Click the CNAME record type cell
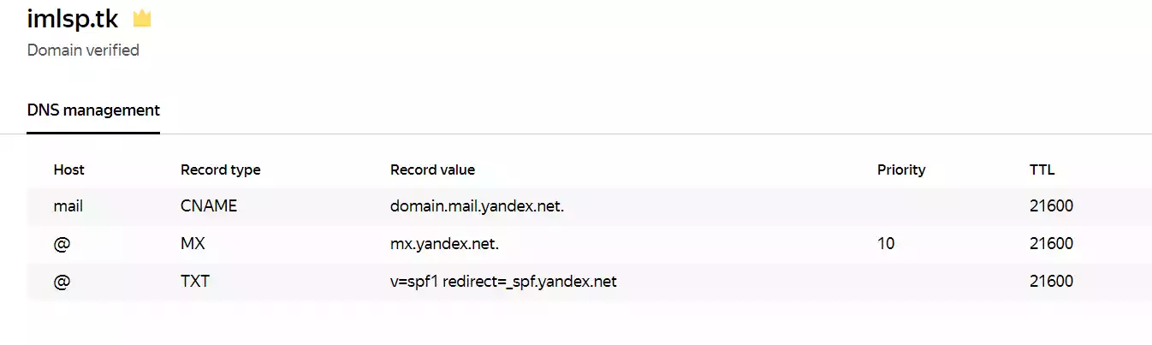Screen dimensions: 1152x345 click(208, 206)
